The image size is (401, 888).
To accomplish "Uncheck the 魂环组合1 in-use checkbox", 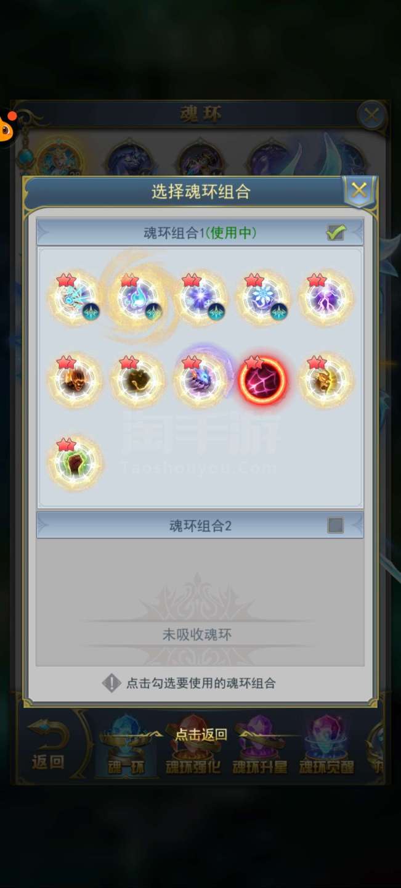I will [336, 232].
